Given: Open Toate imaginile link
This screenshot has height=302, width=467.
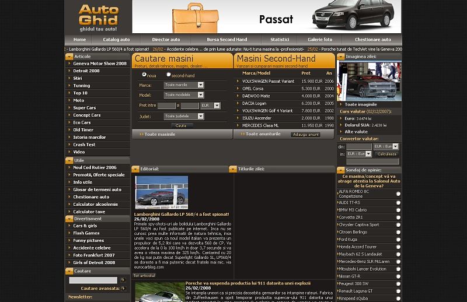Looking at the screenshot, I should [361, 104].
